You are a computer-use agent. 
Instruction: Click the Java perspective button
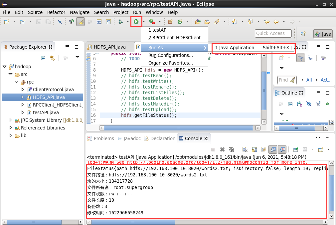tap(323, 34)
